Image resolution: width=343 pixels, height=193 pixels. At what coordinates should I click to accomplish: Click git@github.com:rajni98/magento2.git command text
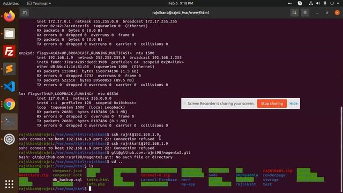151,152
